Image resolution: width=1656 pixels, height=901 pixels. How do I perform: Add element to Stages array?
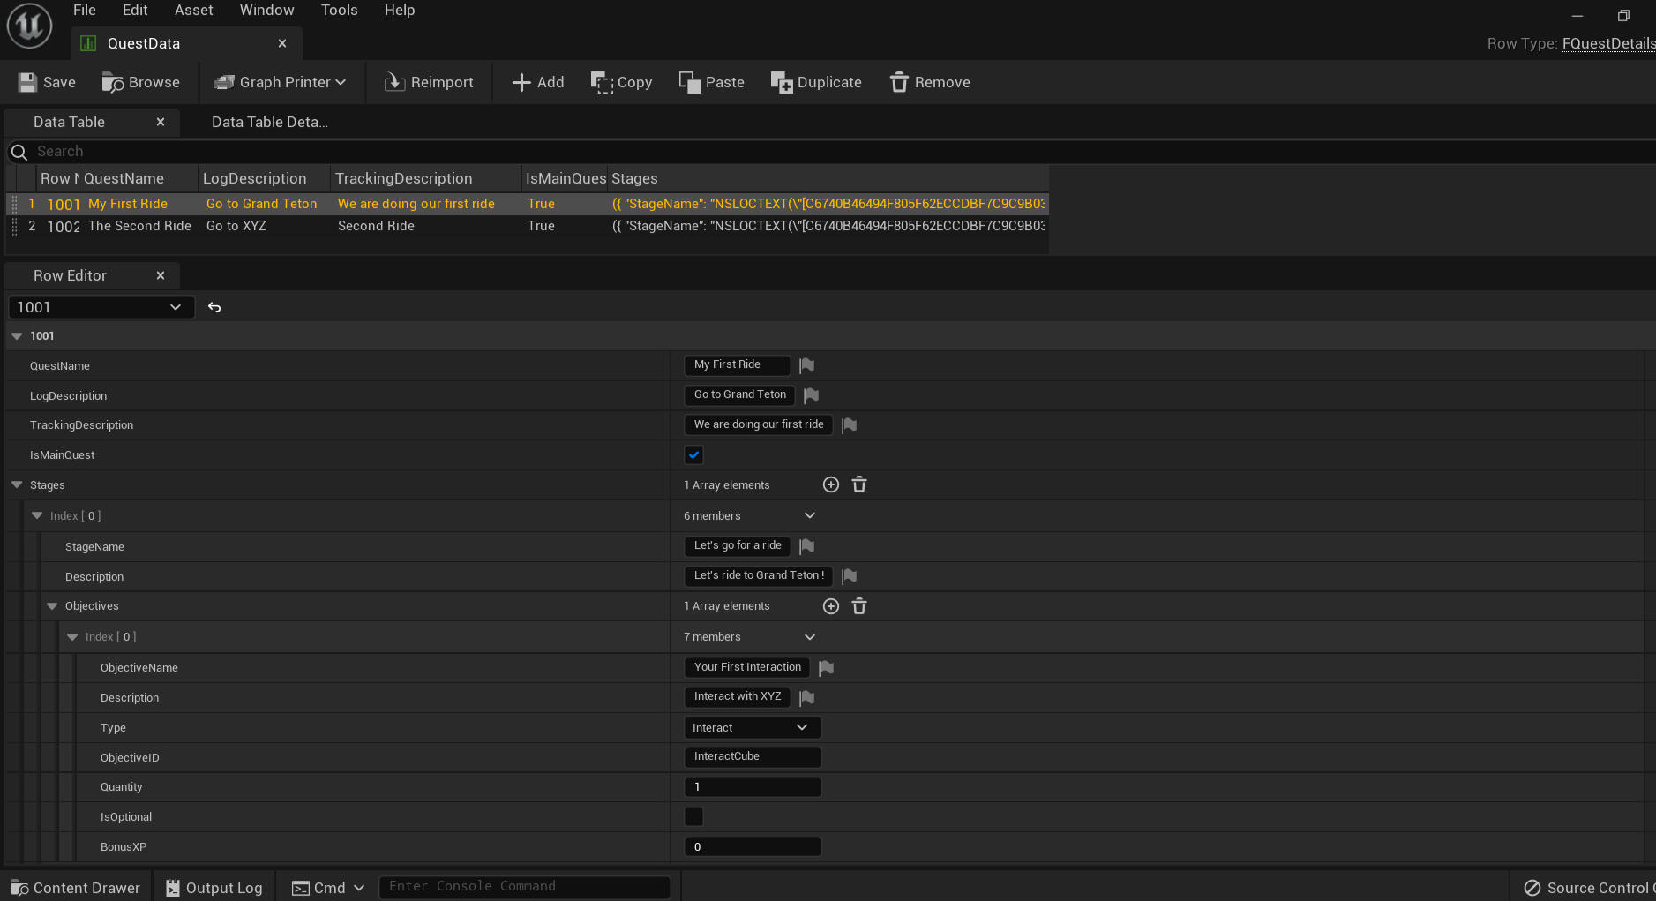[830, 484]
